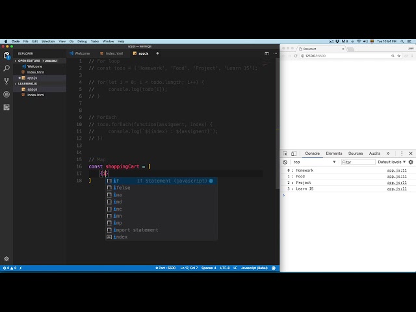
Task: Click the app.js:11 link for Learn JS row
Action: pyautogui.click(x=396, y=189)
